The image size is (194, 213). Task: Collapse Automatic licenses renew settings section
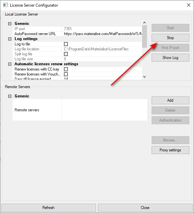[10, 64]
